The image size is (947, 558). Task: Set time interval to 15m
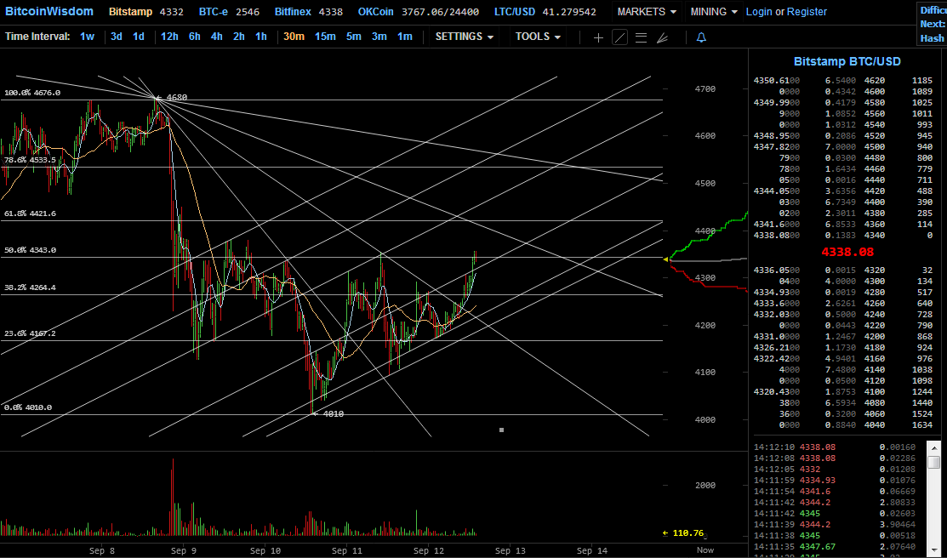(x=325, y=37)
